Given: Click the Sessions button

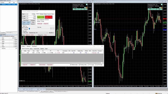Looking at the screenshot, I should (x=33, y=24).
